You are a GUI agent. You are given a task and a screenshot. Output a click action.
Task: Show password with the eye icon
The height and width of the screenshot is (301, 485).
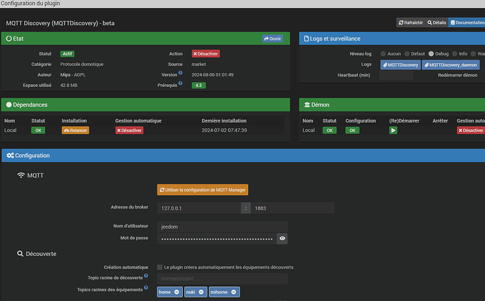click(283, 239)
